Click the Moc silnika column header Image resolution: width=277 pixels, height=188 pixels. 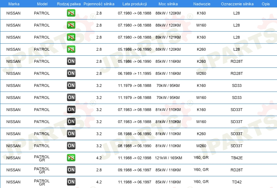168,4
